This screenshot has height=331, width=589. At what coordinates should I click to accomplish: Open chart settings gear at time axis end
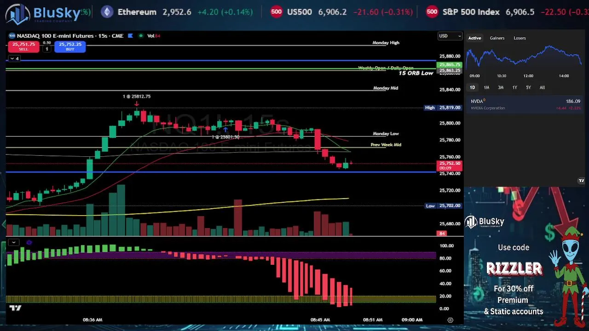pyautogui.click(x=450, y=320)
